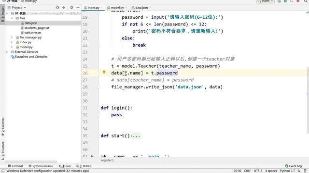
Task: Click the UTF-8 encoding indicator
Action: click(x=258, y=171)
